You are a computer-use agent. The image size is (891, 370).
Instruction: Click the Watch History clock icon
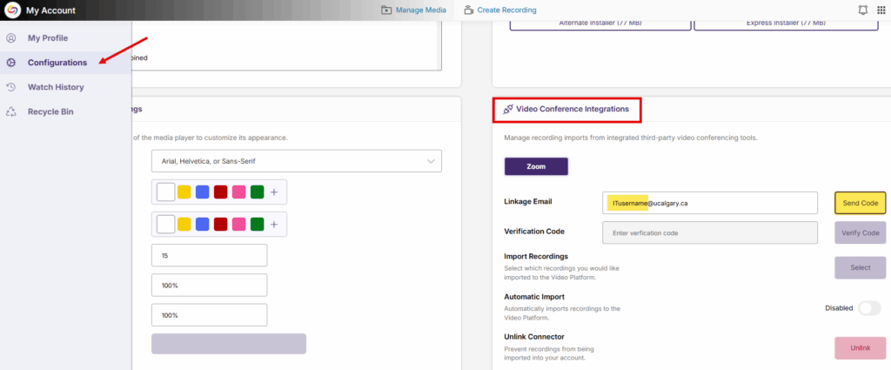point(10,87)
